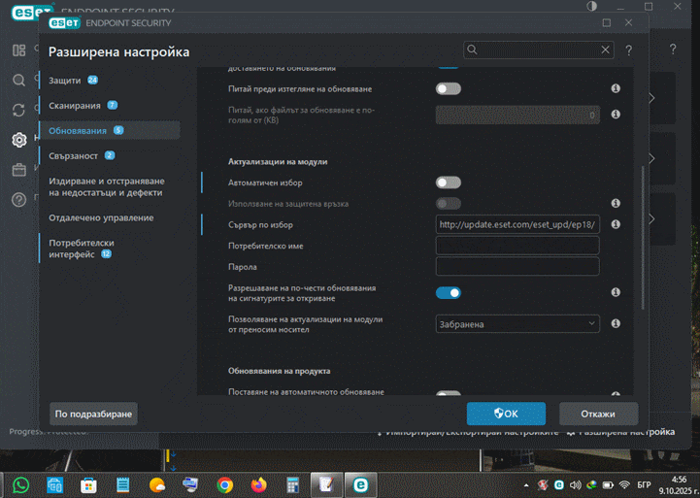
Task: Click the settings panel vertical scrollbar
Action: coord(643,238)
